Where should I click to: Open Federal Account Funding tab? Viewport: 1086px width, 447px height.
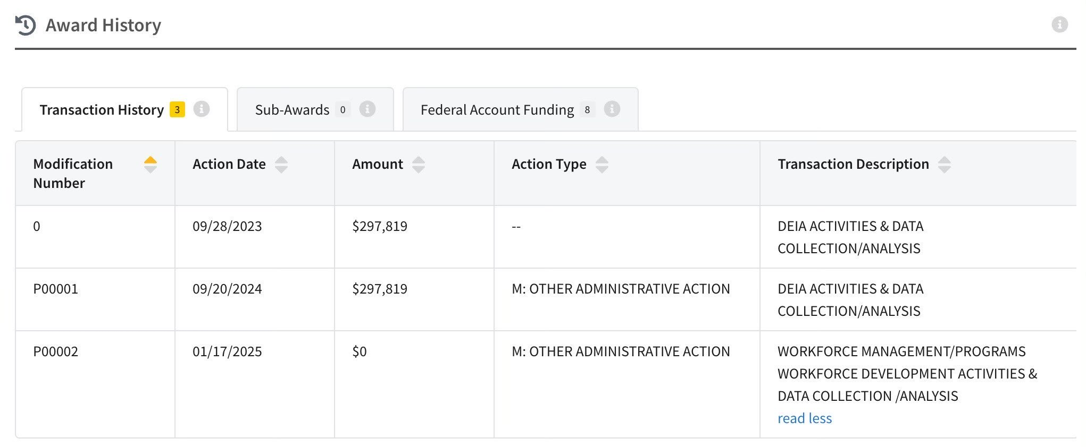520,109
